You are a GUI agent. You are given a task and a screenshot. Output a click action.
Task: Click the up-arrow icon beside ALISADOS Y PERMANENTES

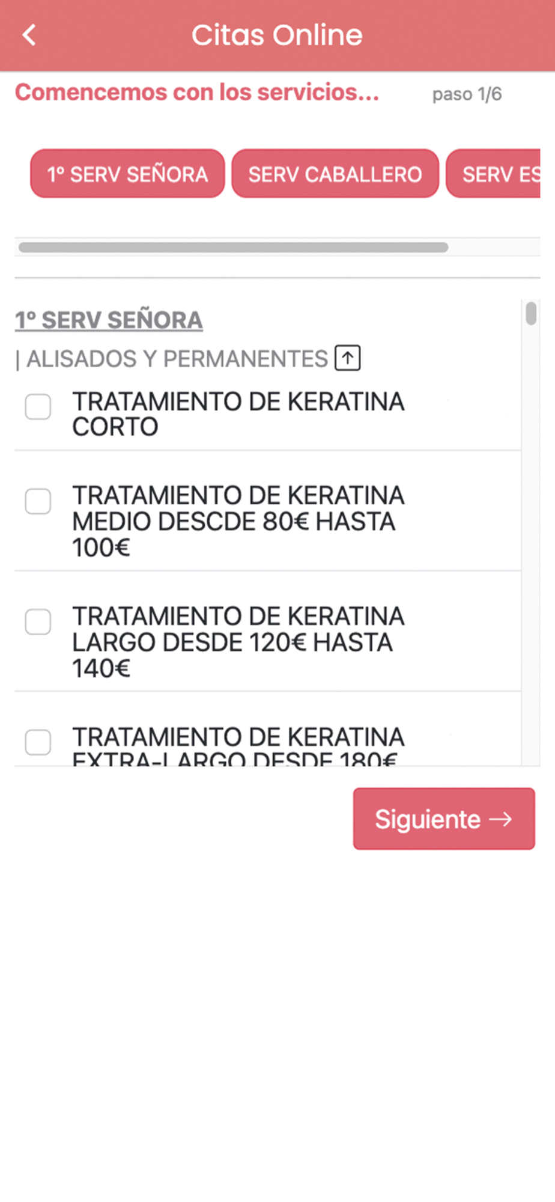click(347, 358)
